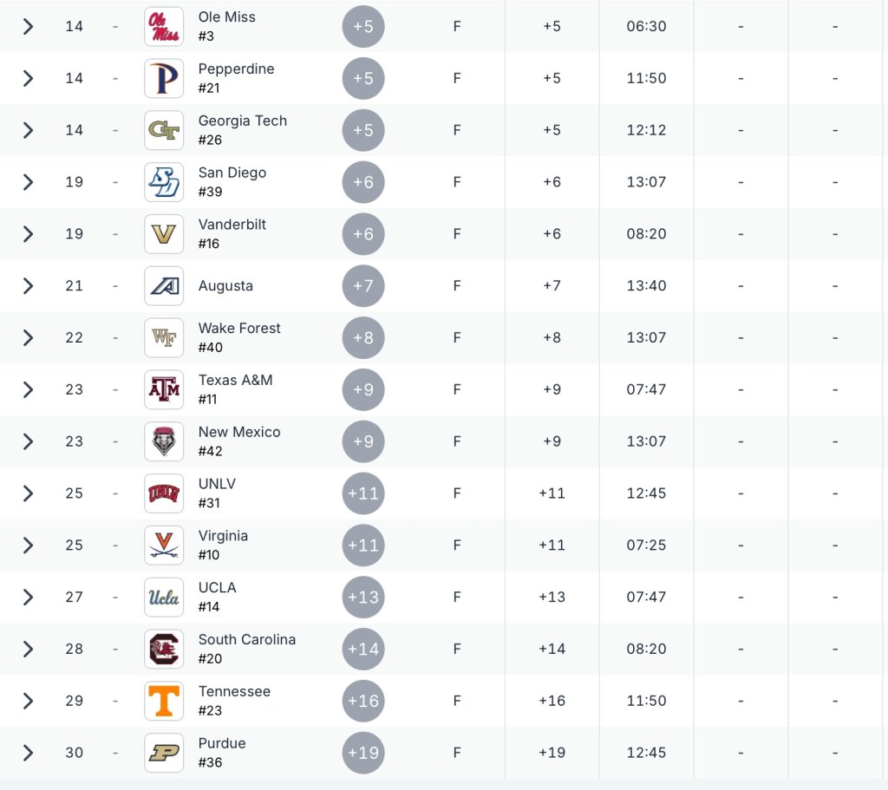
Task: Click the Purdue team logo
Action: pos(164,753)
